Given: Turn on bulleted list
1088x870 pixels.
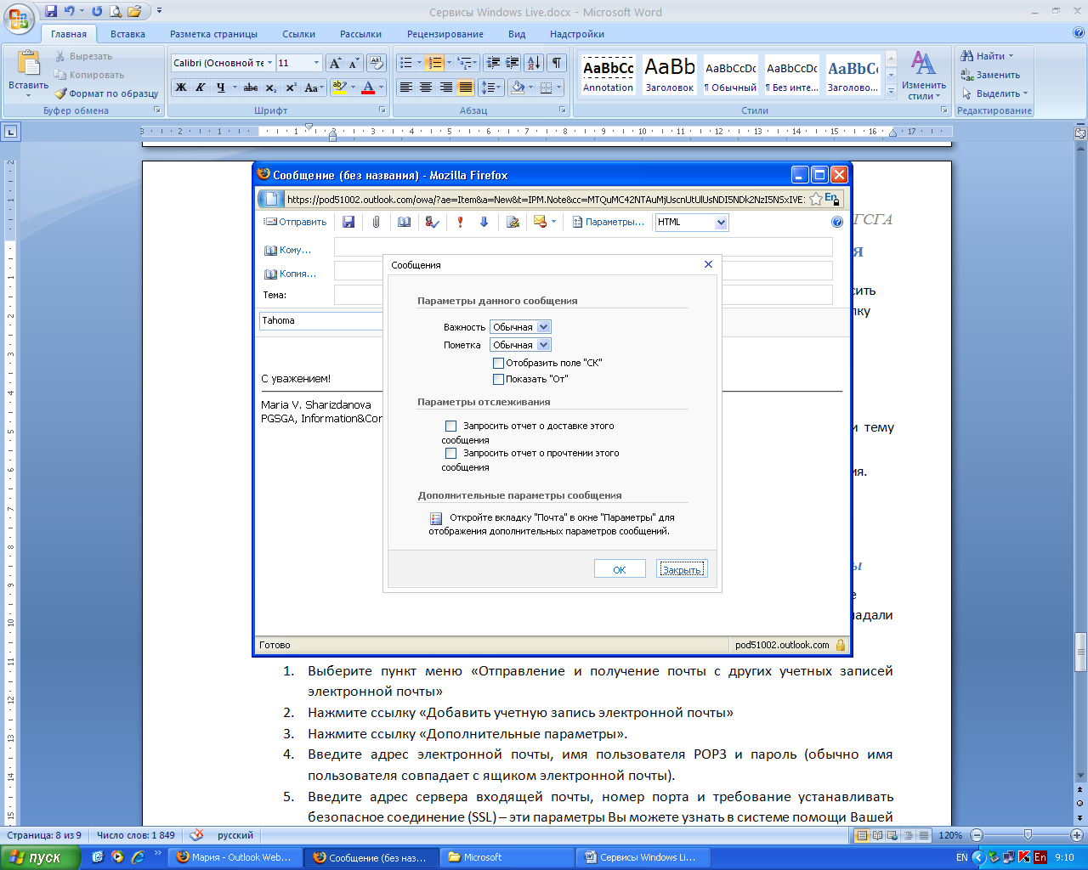Looking at the screenshot, I should tap(406, 63).
